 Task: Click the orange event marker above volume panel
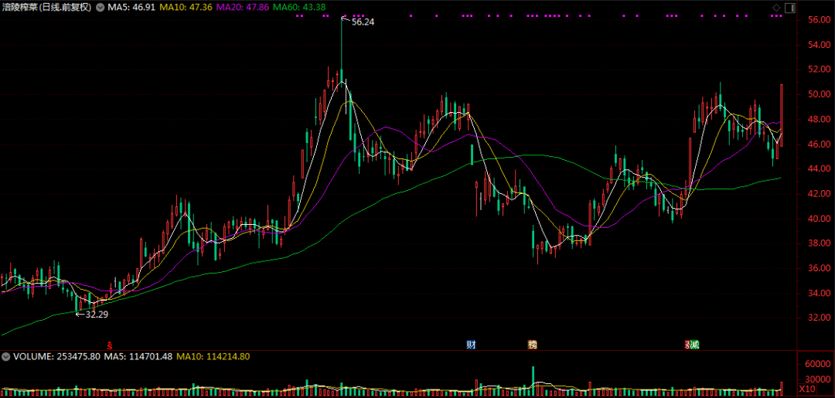(532, 344)
